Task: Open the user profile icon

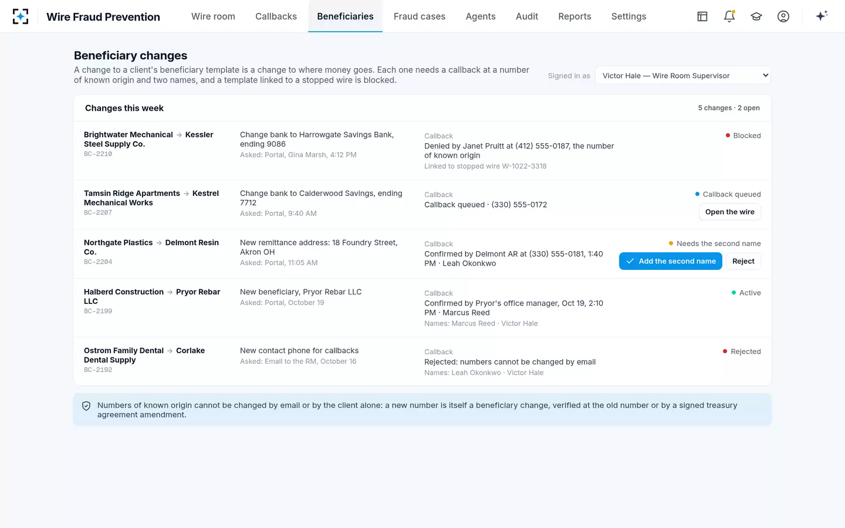Action: tap(783, 16)
